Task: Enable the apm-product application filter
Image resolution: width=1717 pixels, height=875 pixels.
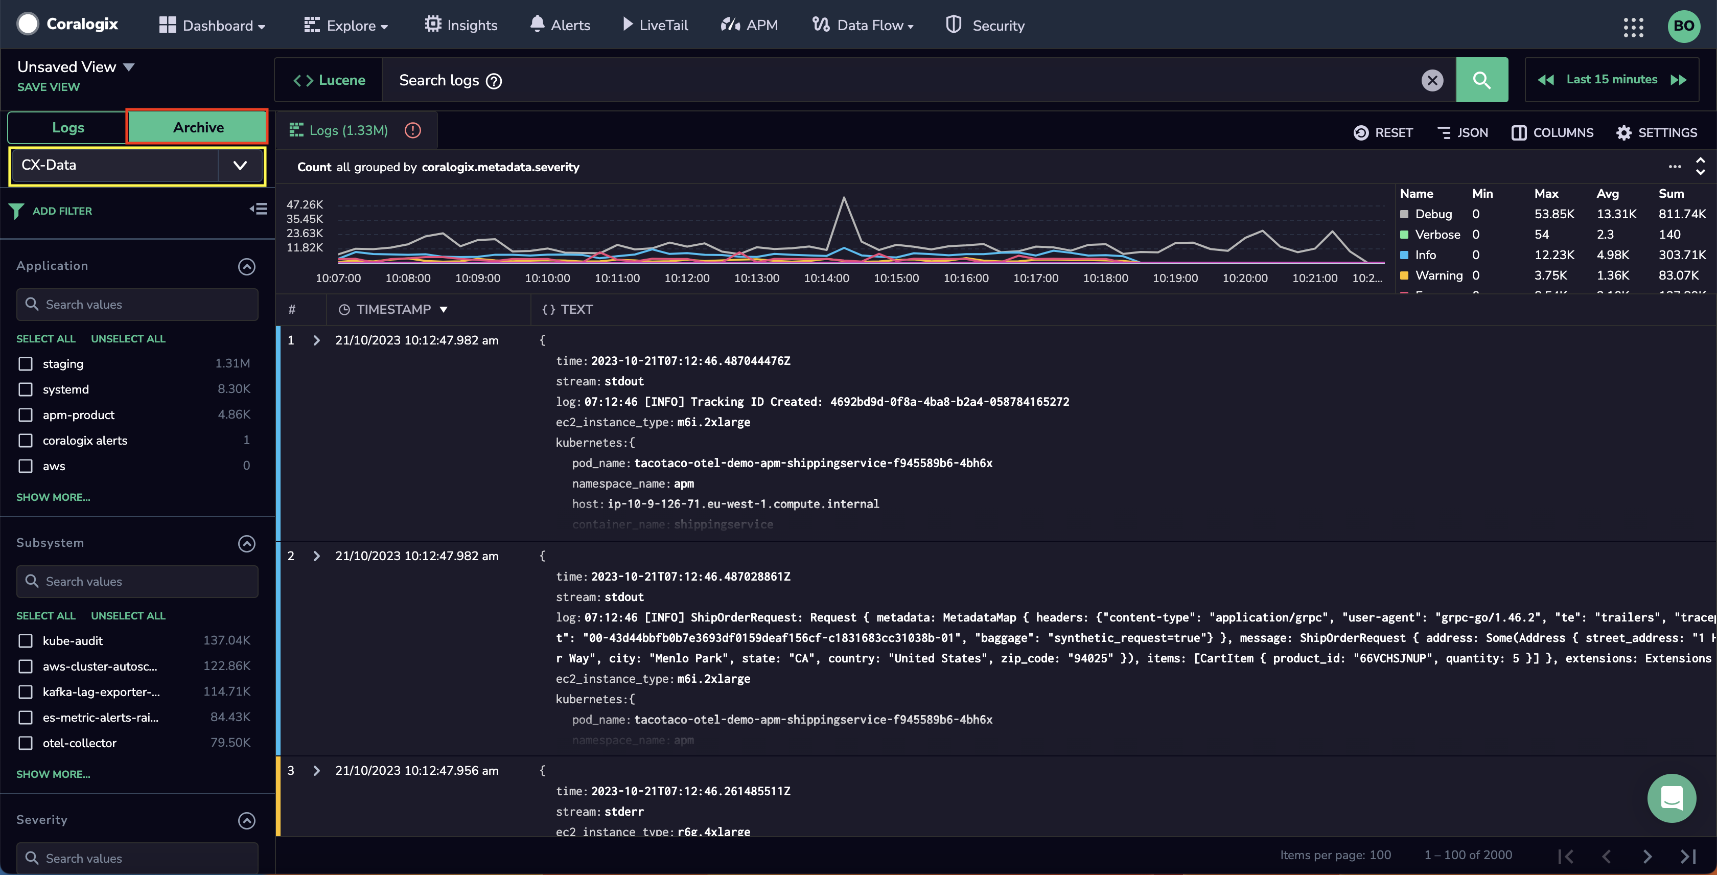Action: [26, 415]
